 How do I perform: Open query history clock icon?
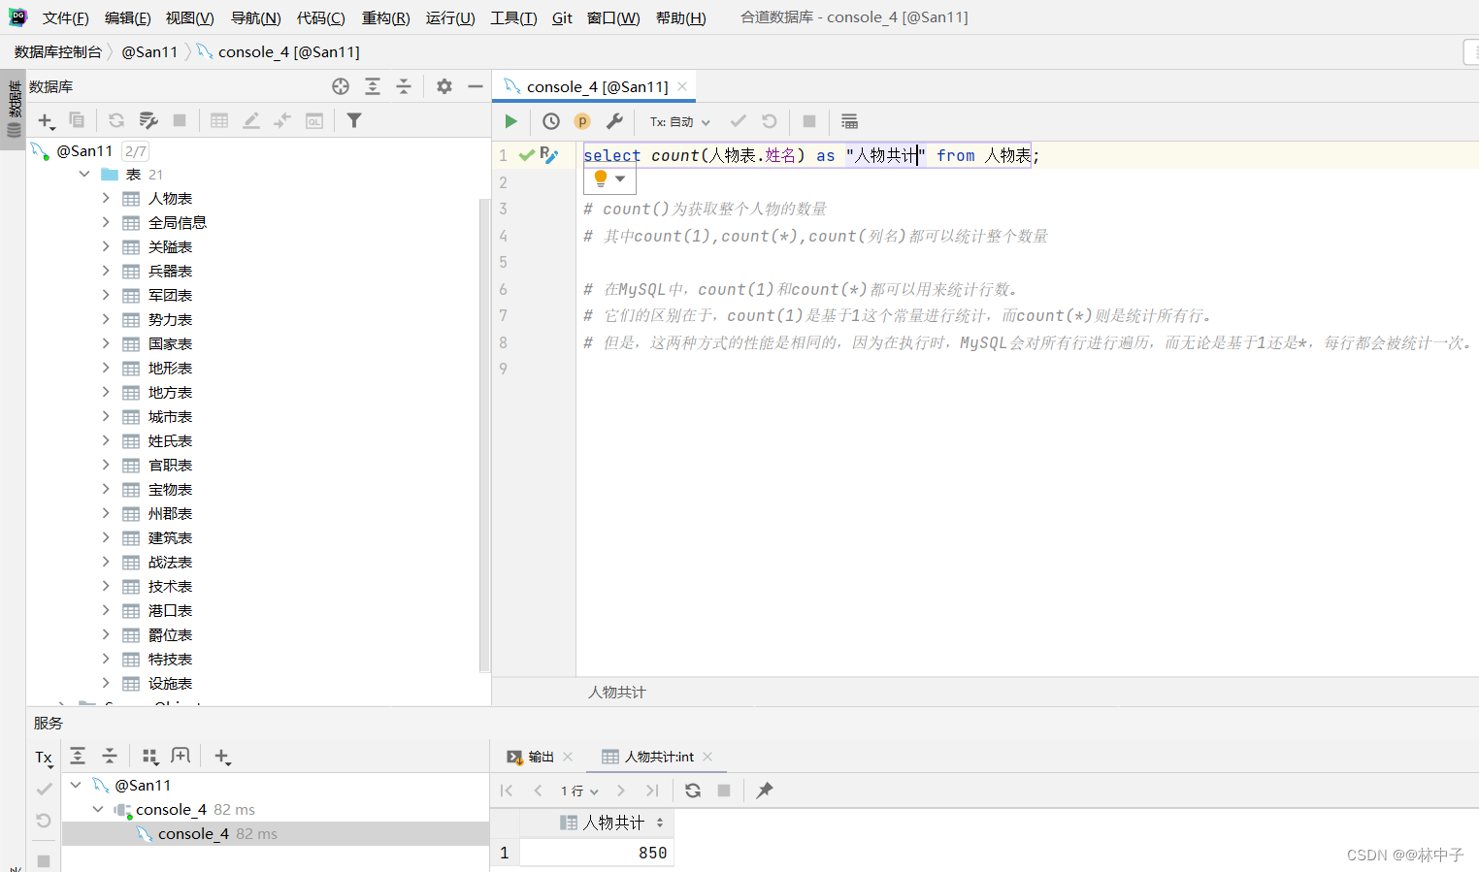click(x=551, y=121)
